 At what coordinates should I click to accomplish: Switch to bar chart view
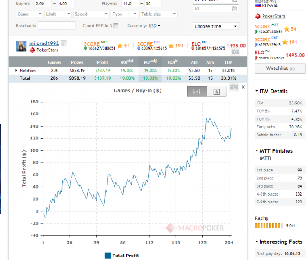click(x=217, y=92)
